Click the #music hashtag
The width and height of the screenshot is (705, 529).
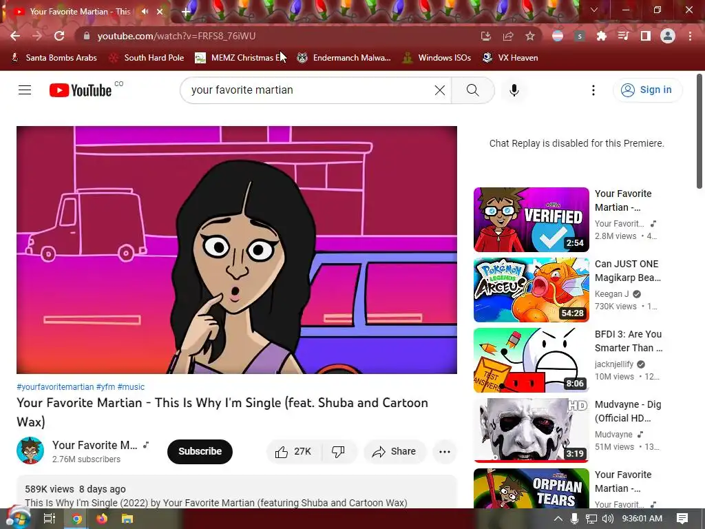131,387
